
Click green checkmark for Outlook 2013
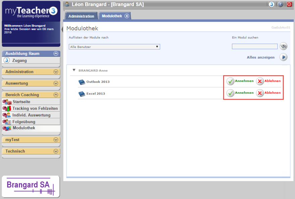point(230,81)
